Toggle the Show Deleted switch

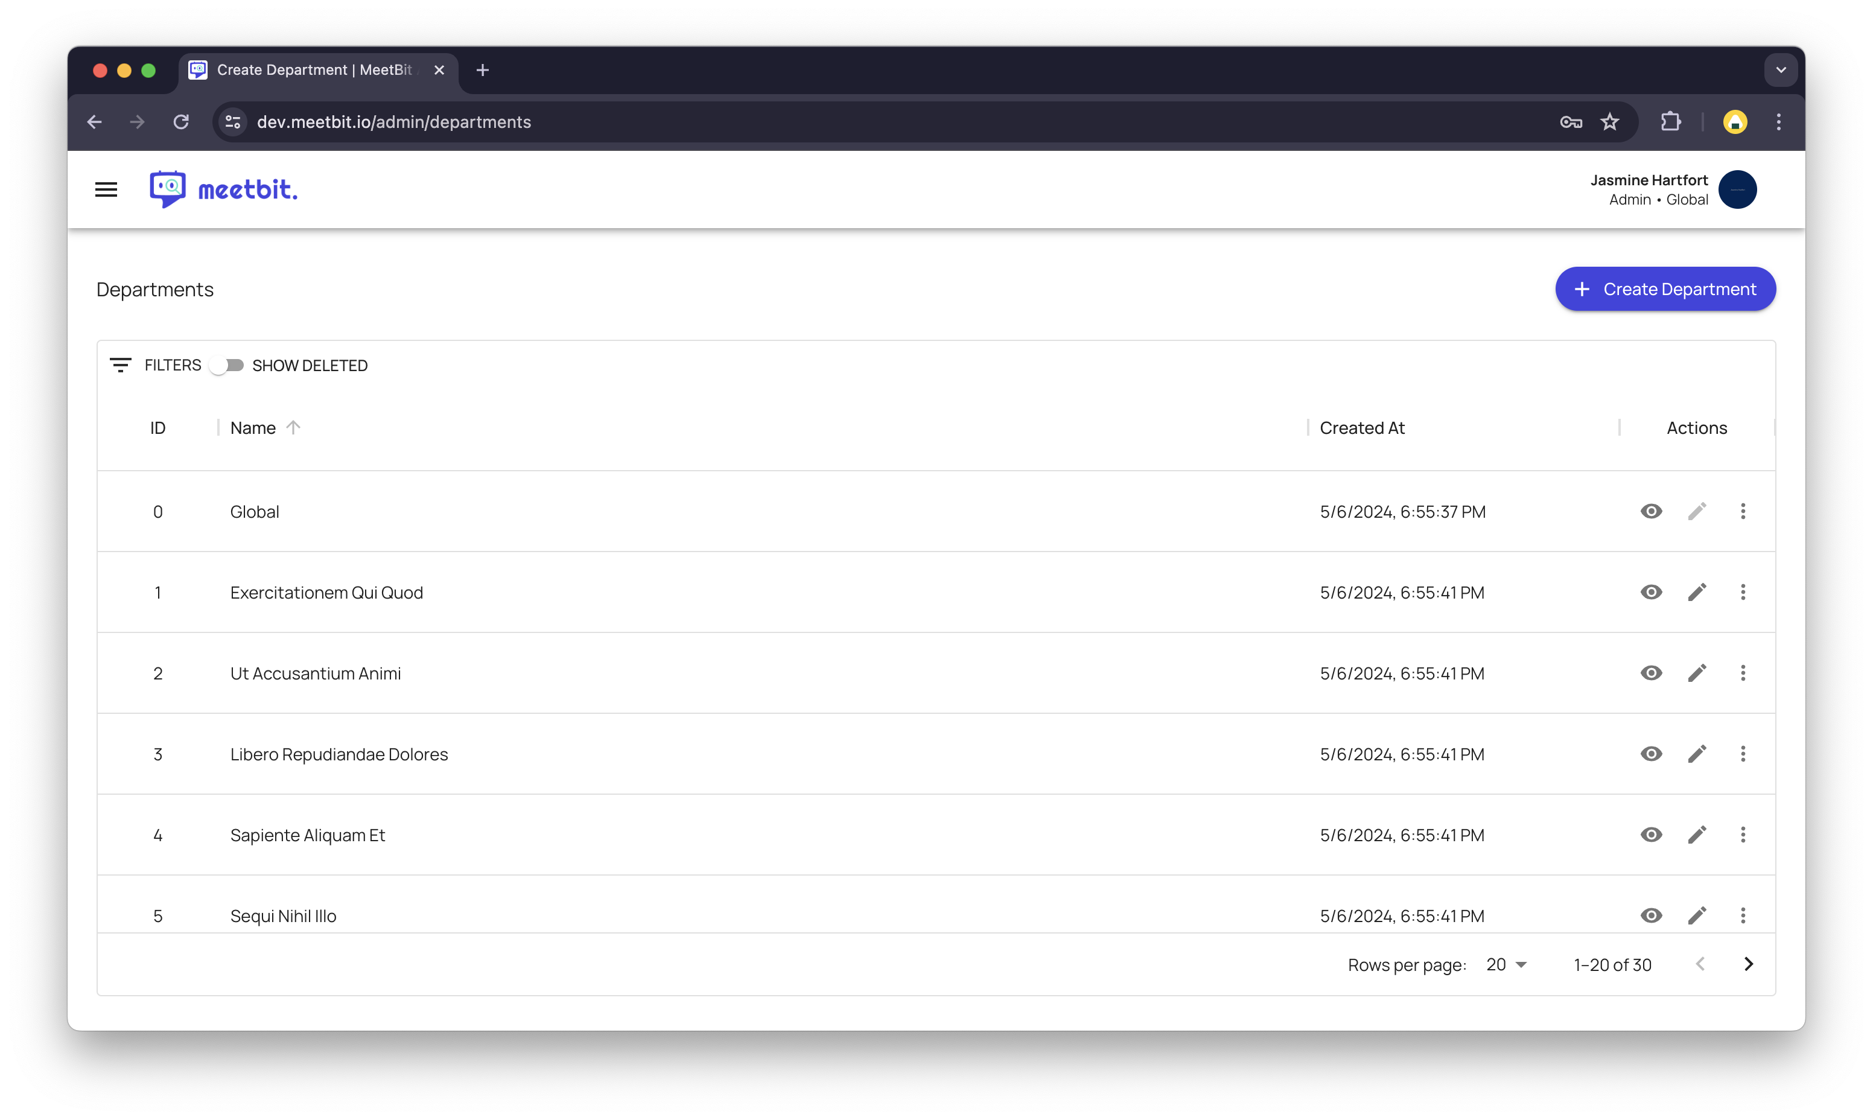(x=227, y=365)
